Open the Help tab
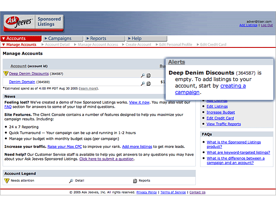Screen dimensions: 276x207 pos(147,38)
